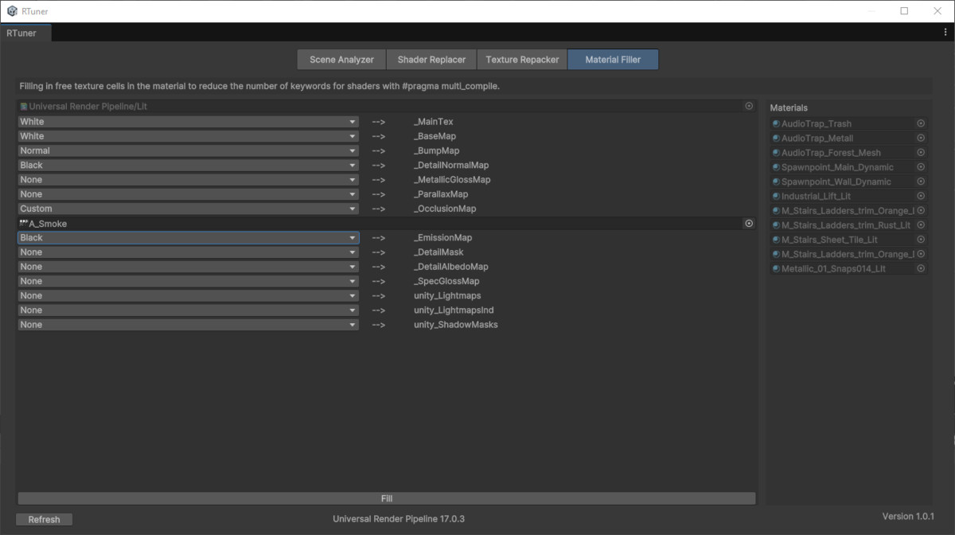This screenshot has width=955, height=535.
Task: Open the Normal dropdown for _BumpMap
Action: pos(187,150)
